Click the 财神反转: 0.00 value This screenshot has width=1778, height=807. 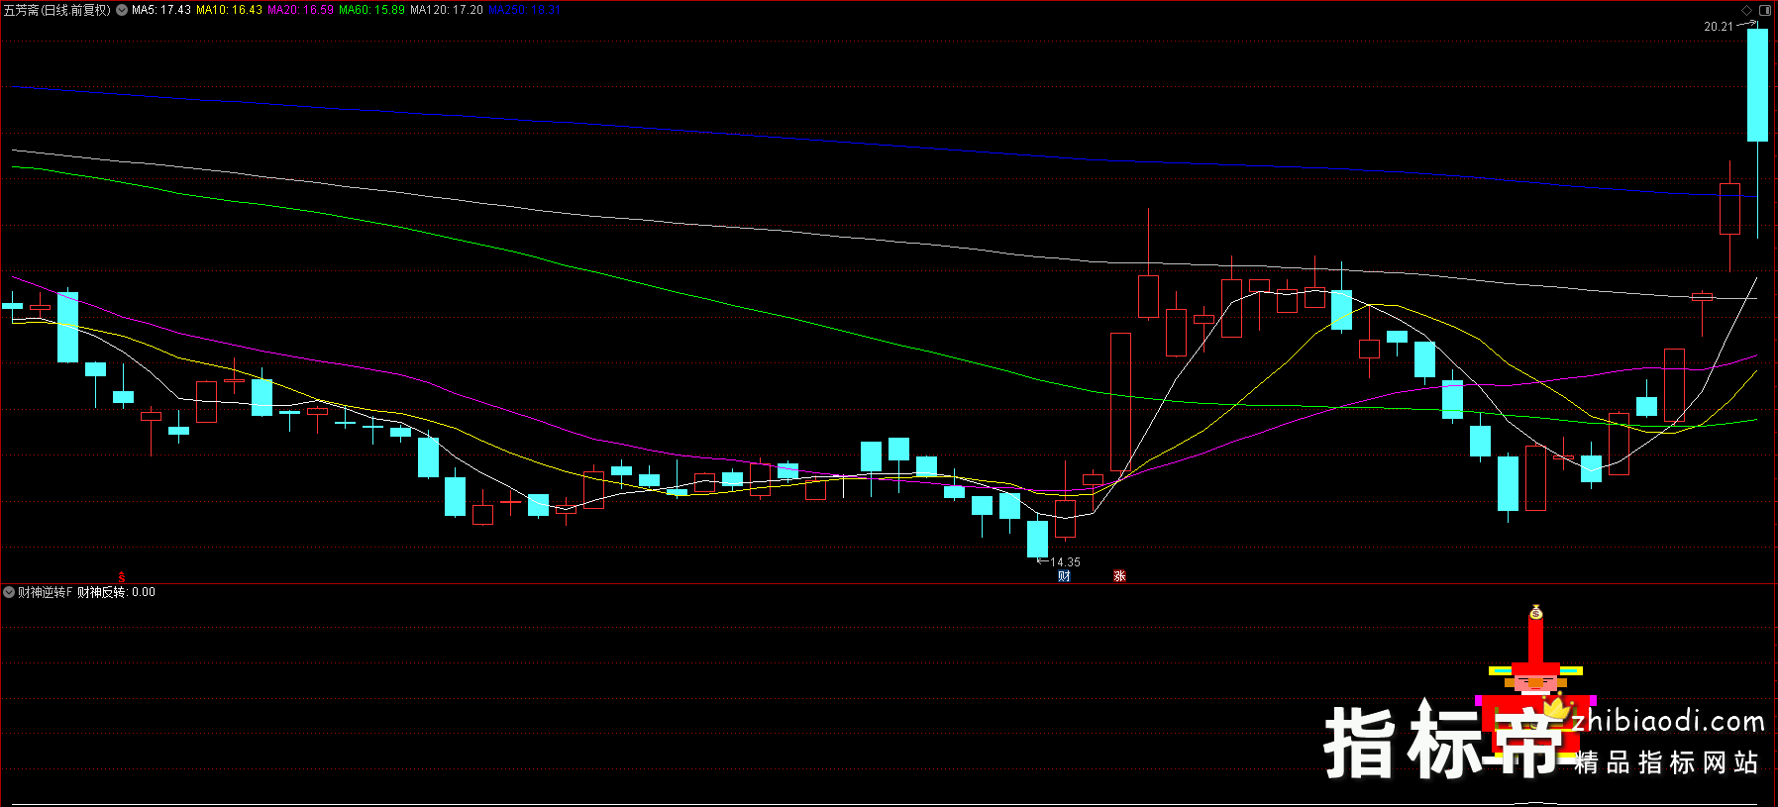[x=116, y=592]
